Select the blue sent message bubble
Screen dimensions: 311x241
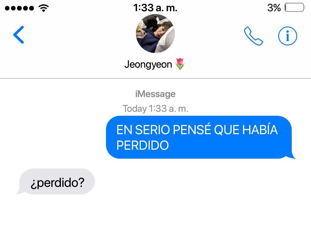(x=201, y=137)
